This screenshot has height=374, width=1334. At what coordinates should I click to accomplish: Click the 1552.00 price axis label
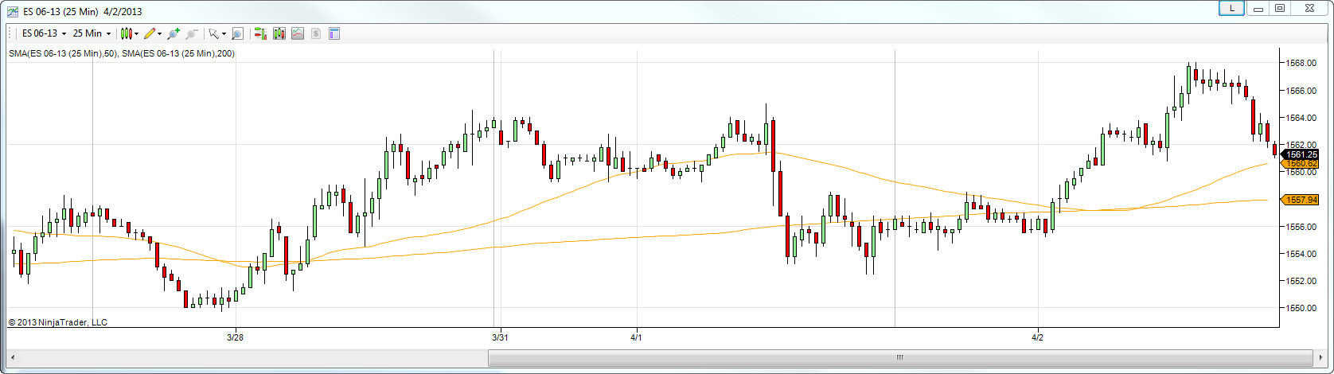click(x=1302, y=281)
